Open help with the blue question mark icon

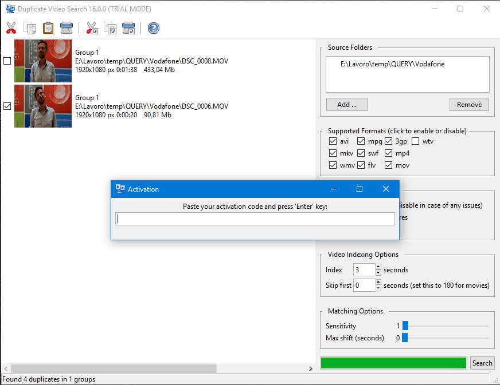click(x=154, y=28)
